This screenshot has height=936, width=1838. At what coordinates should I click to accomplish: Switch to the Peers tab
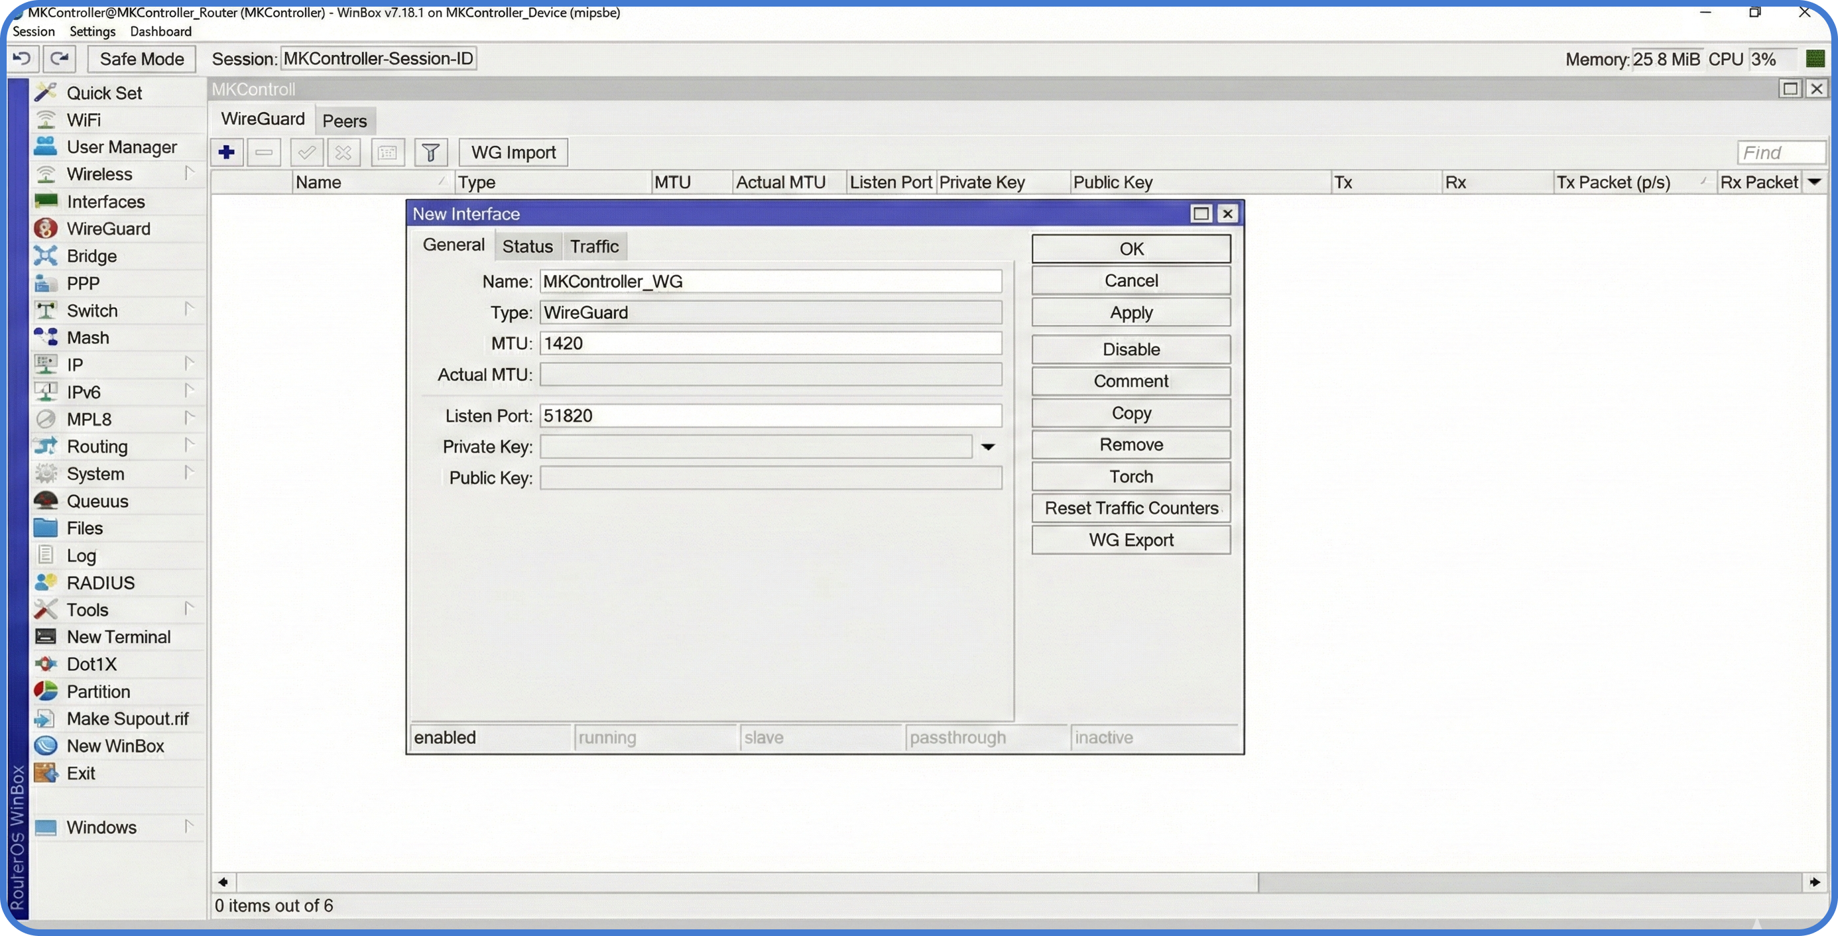pos(345,121)
